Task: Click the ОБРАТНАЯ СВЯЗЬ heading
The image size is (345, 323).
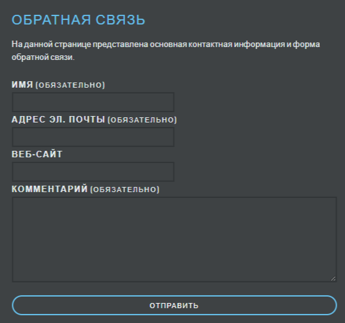Action: [78, 20]
